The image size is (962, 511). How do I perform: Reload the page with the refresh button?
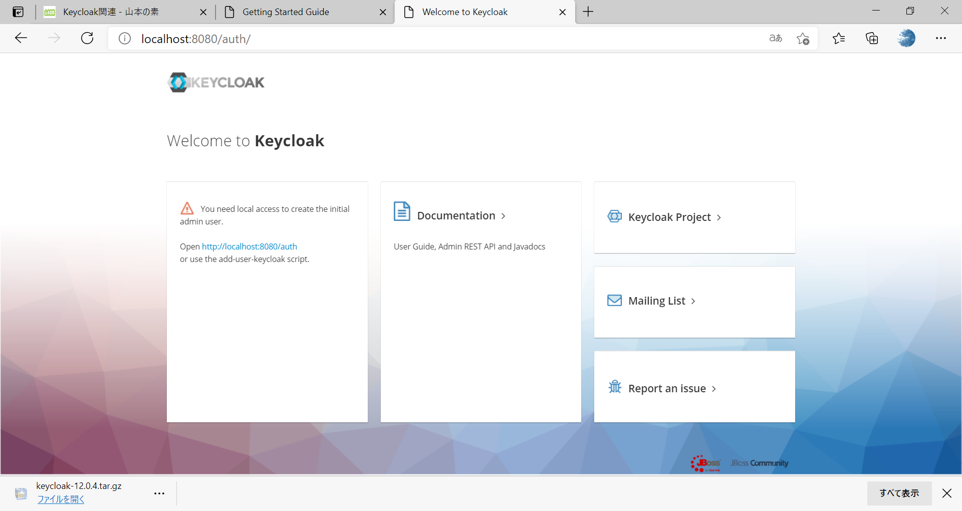(x=87, y=38)
